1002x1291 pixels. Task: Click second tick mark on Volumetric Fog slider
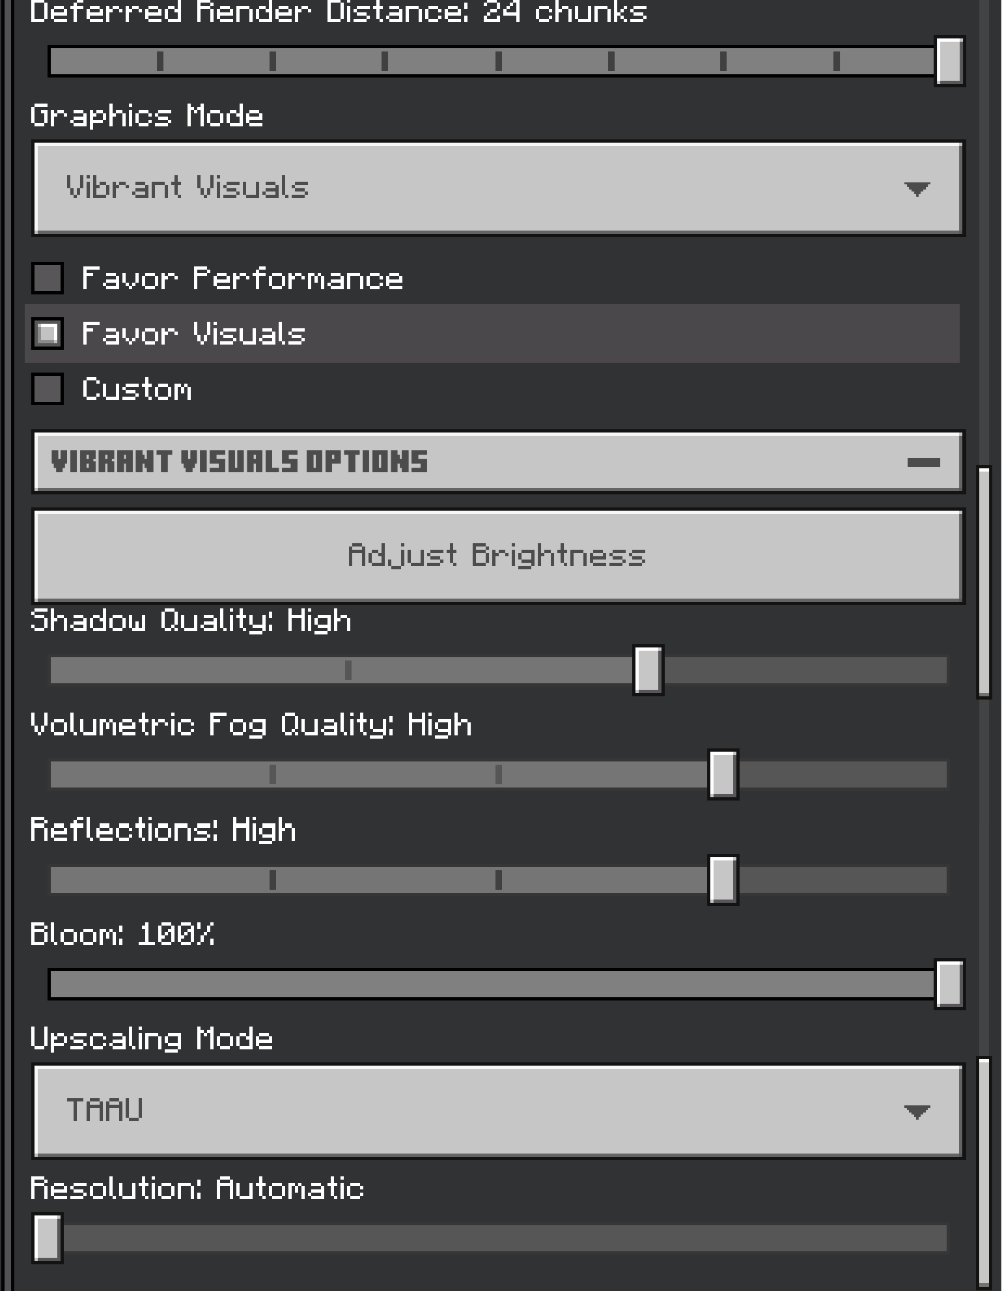coord(499,774)
